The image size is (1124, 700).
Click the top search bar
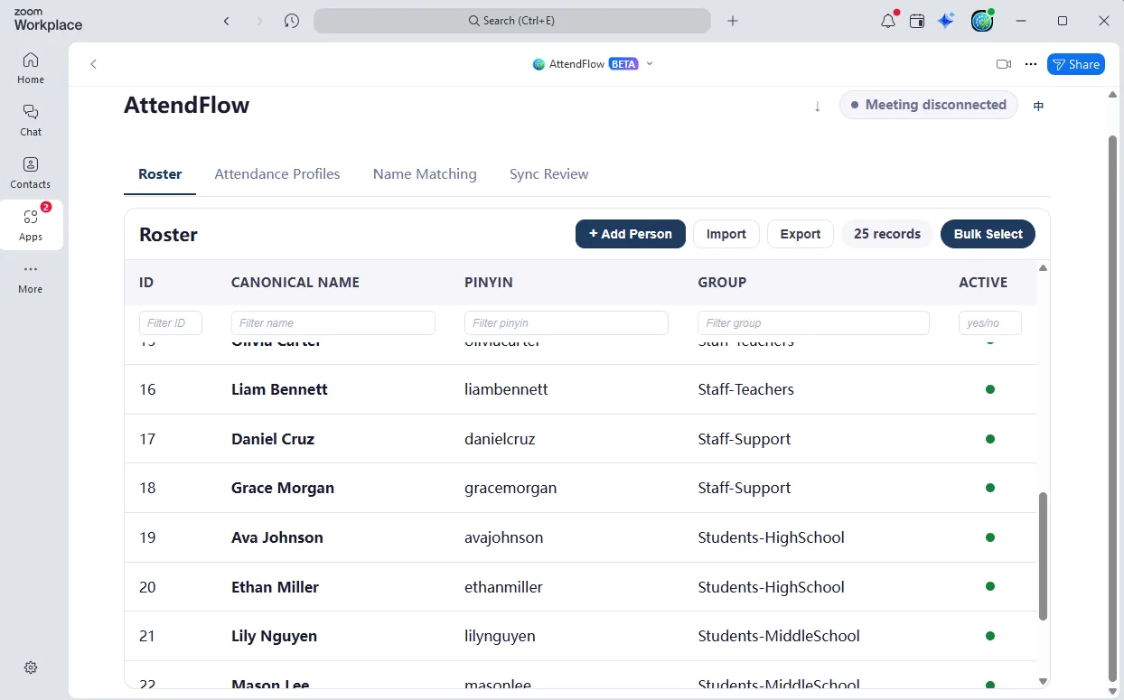(x=512, y=21)
